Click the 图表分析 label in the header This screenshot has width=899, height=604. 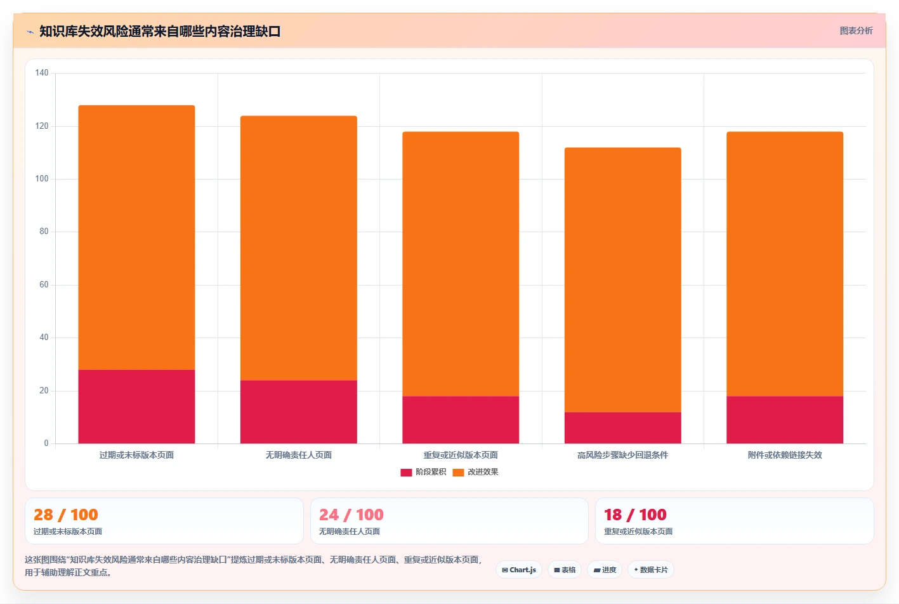coord(856,30)
